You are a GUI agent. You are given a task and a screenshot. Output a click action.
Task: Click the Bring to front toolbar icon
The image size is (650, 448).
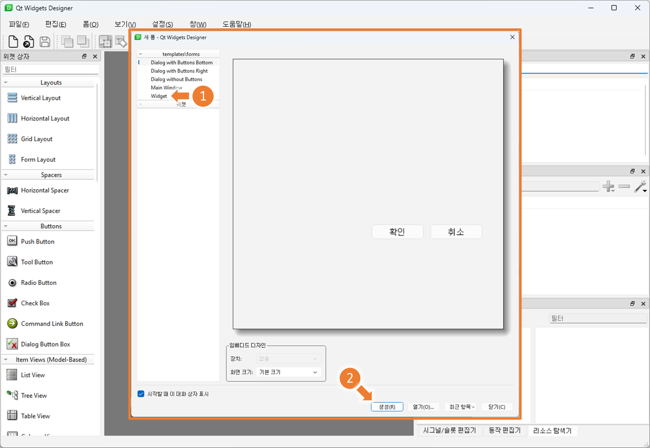pos(83,41)
